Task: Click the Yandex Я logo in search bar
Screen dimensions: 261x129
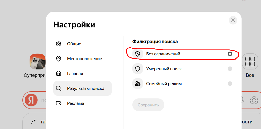Action: pos(31,100)
